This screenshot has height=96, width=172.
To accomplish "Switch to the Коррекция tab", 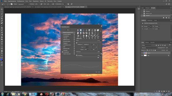I will pyautogui.click(x=150, y=20).
